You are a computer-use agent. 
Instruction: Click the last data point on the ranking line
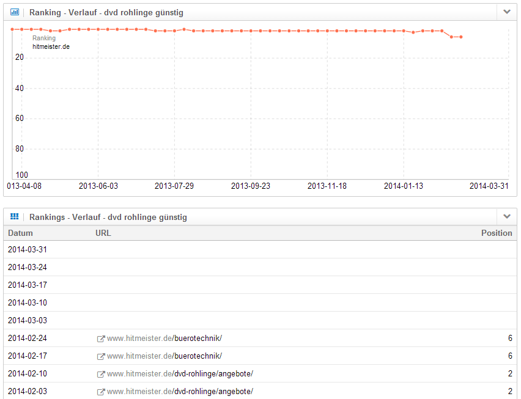tap(461, 37)
